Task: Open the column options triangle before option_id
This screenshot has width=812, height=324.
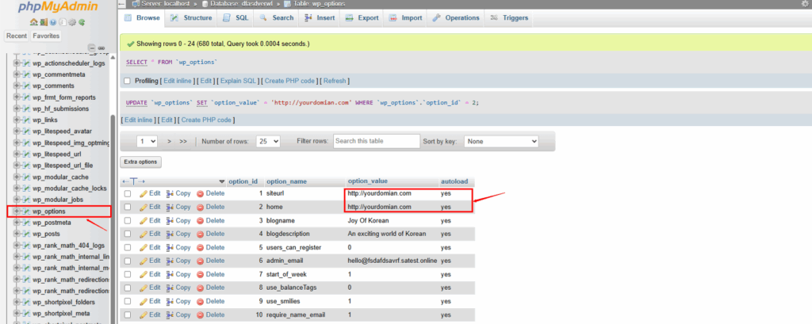Action: pos(222,181)
